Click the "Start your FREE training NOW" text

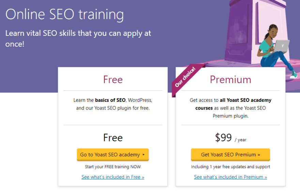pyautogui.click(x=113, y=167)
